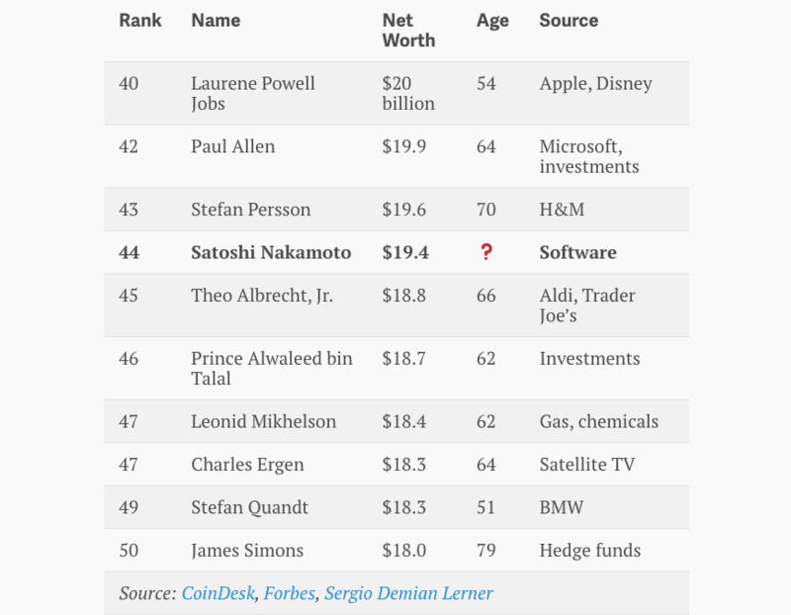Click the red question mark icon
The height and width of the screenshot is (615, 791).
(x=485, y=252)
